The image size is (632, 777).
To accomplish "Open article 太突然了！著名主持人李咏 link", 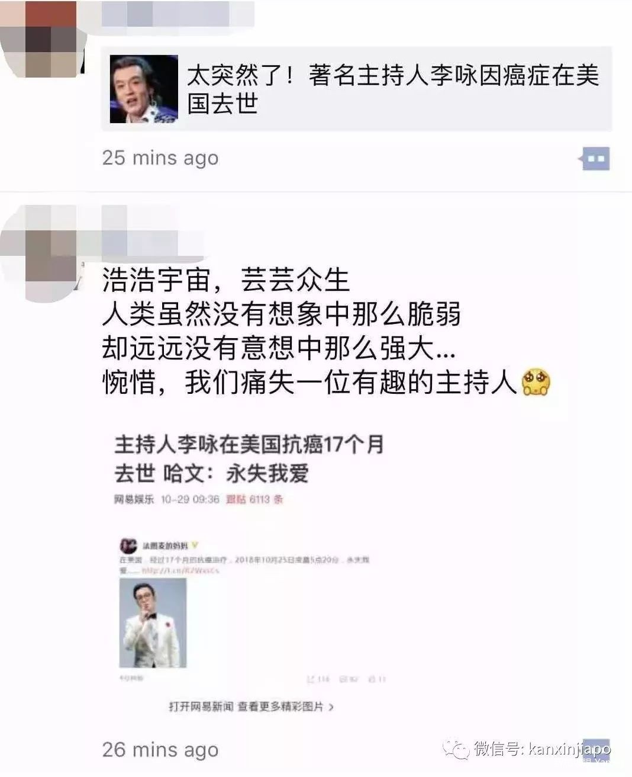I will [357, 89].
